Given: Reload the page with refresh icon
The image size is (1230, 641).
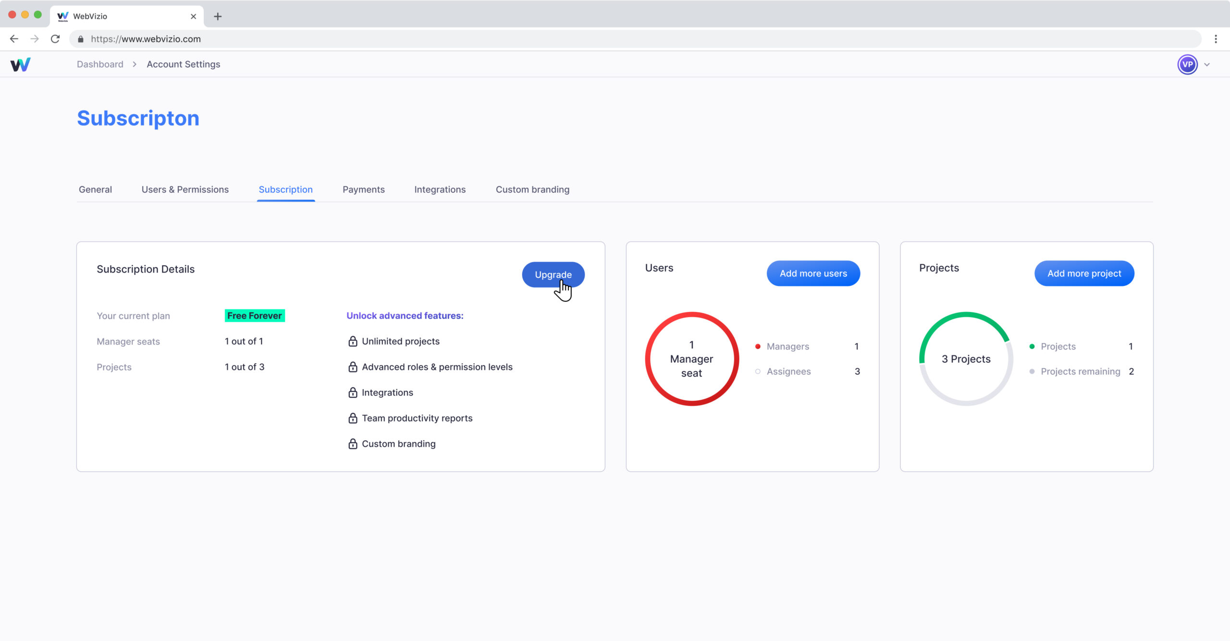Looking at the screenshot, I should [55, 39].
